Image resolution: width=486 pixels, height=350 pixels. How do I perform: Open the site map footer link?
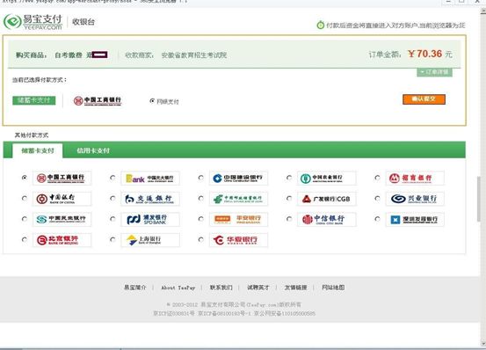pos(333,288)
